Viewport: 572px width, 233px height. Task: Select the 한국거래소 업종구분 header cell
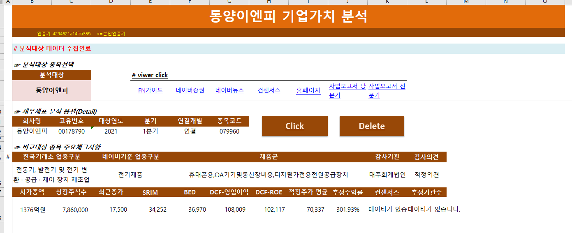pyautogui.click(x=52, y=157)
